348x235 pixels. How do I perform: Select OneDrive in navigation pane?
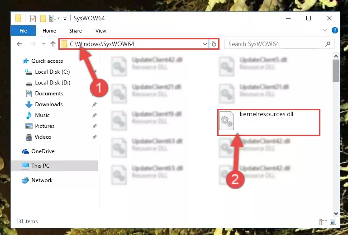[x=43, y=151]
